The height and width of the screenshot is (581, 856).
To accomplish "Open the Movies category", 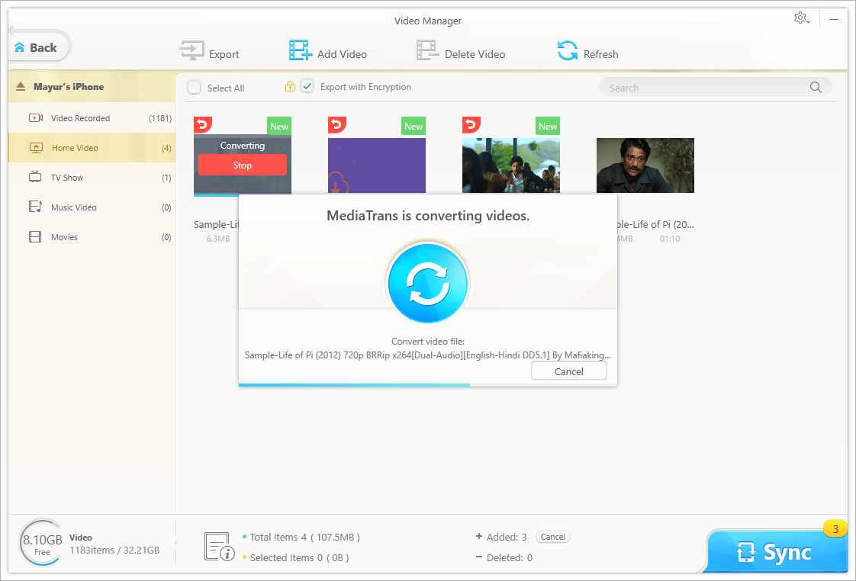I will pyautogui.click(x=92, y=237).
